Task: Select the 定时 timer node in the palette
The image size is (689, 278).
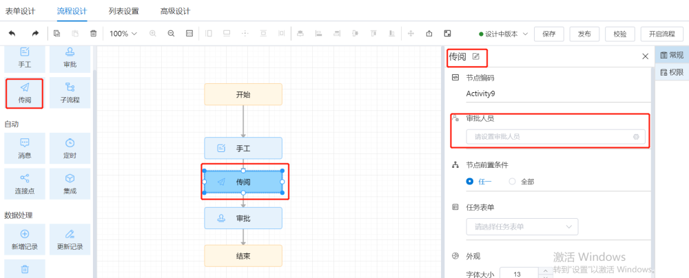Action: coord(70,147)
